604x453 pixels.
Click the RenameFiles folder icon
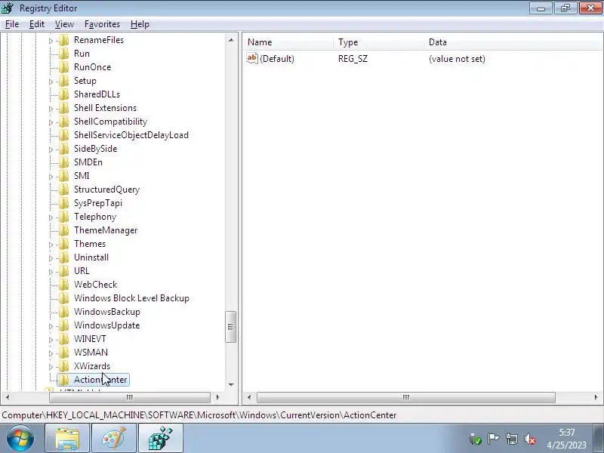(x=64, y=40)
